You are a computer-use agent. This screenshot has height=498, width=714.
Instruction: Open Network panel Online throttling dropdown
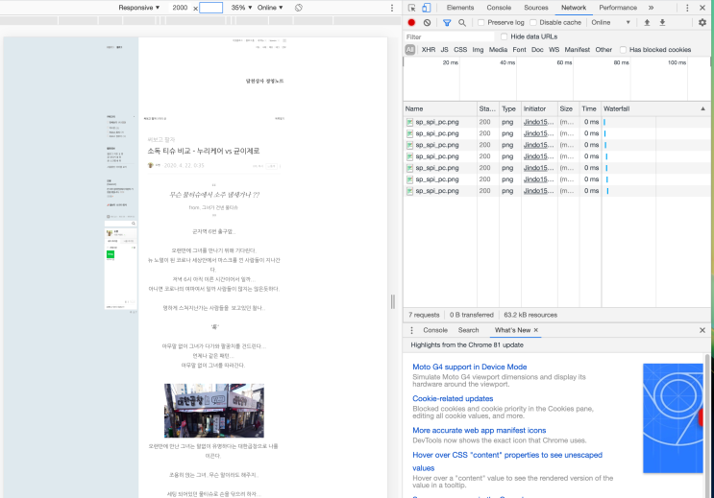click(610, 22)
